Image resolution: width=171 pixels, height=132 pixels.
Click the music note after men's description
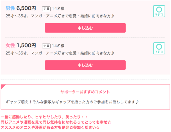pos(113,16)
